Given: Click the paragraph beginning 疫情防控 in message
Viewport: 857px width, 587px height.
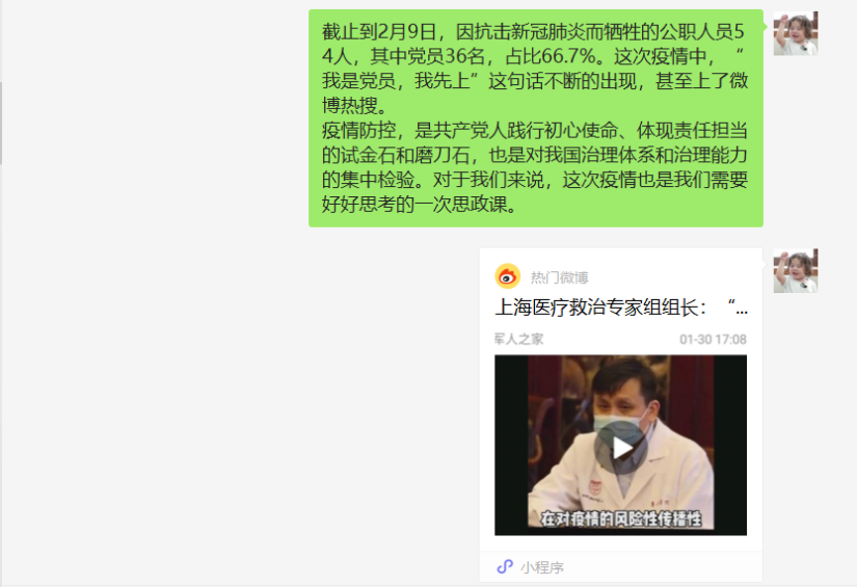Looking at the screenshot, I should tap(535, 167).
